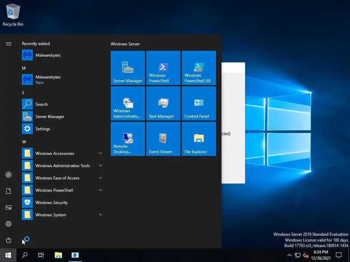The width and height of the screenshot is (350, 262).
Task: Open the File Explorer tile
Action: coord(199,139)
